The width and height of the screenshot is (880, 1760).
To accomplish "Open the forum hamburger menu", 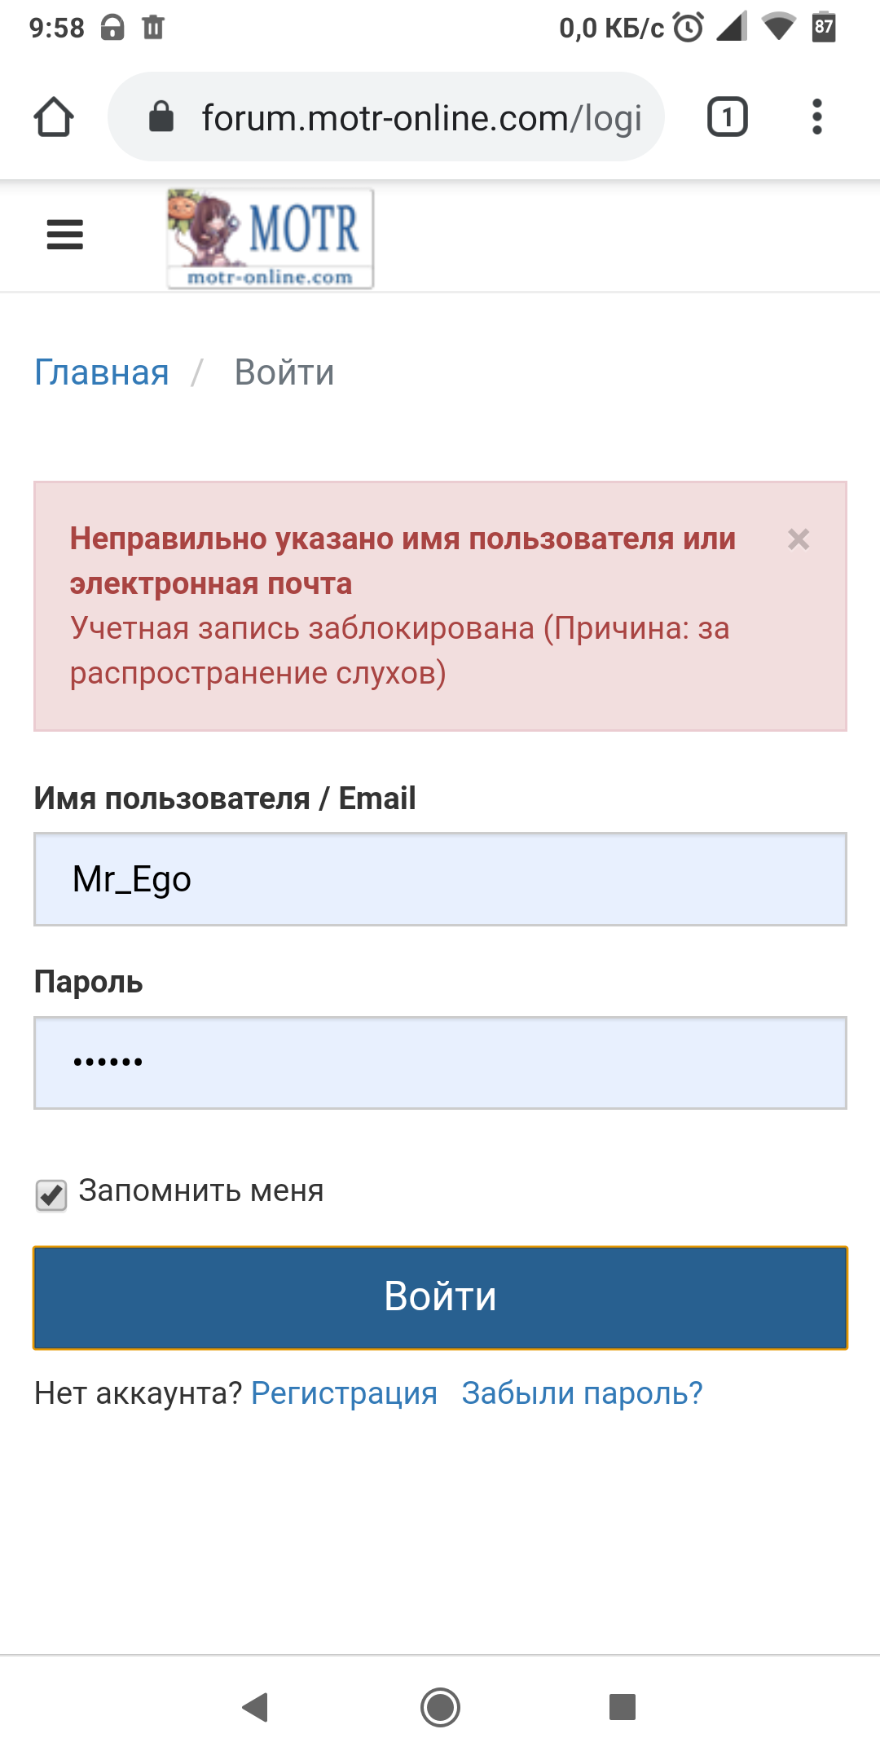I will pyautogui.click(x=65, y=235).
